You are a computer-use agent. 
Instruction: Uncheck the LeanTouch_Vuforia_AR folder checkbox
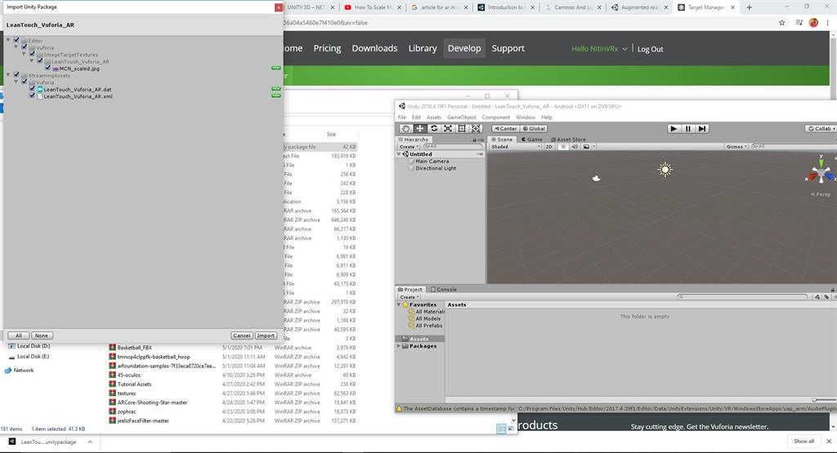point(40,61)
